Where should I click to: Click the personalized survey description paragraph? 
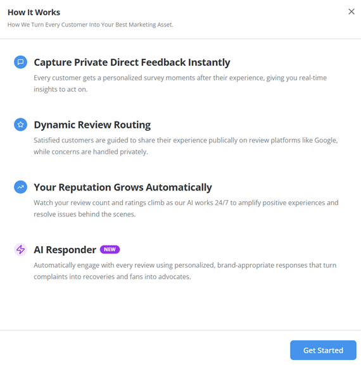coord(180,84)
